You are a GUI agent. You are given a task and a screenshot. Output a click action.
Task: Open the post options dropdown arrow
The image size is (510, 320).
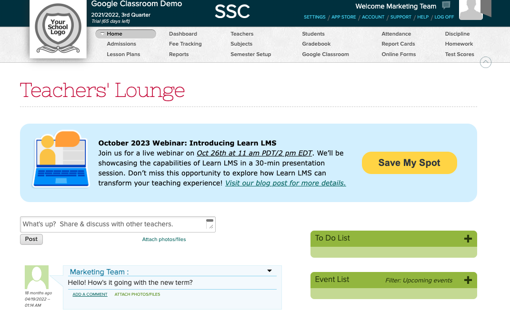(x=270, y=271)
